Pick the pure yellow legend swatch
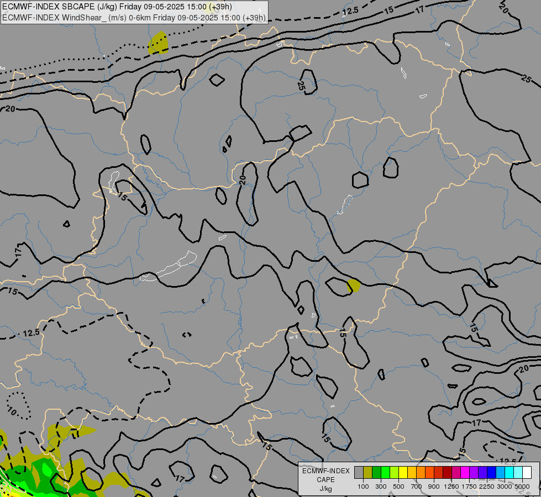 point(403,473)
